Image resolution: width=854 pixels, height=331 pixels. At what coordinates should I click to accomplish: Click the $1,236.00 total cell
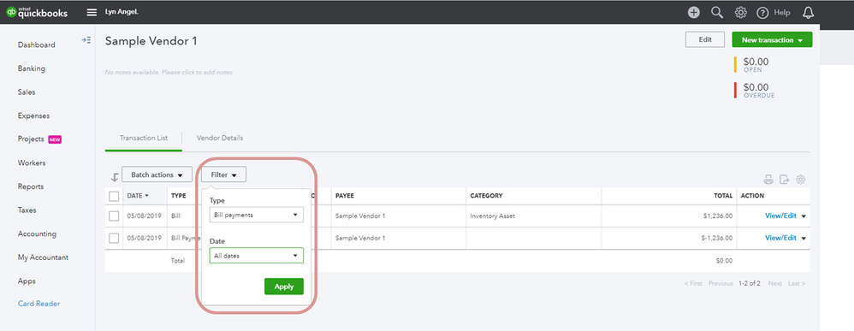(x=718, y=216)
